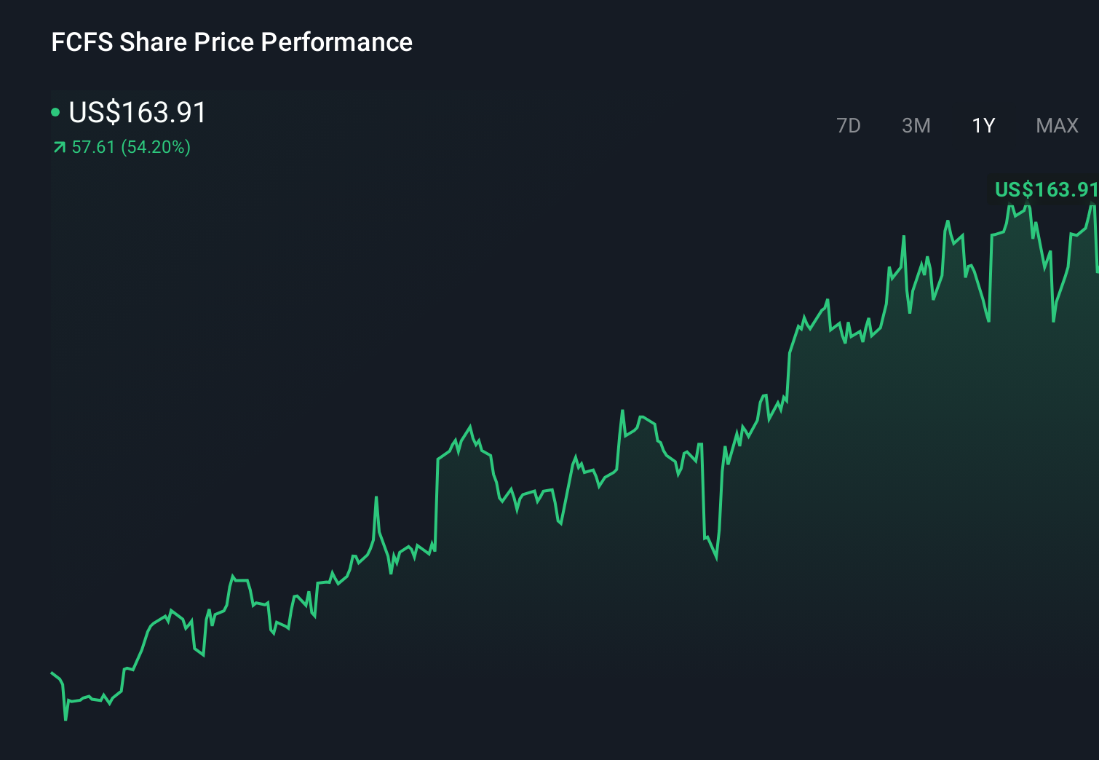Image resolution: width=1099 pixels, height=760 pixels.
Task: Click the US$163.91 tooltip on the chart
Action: [x=1046, y=191]
